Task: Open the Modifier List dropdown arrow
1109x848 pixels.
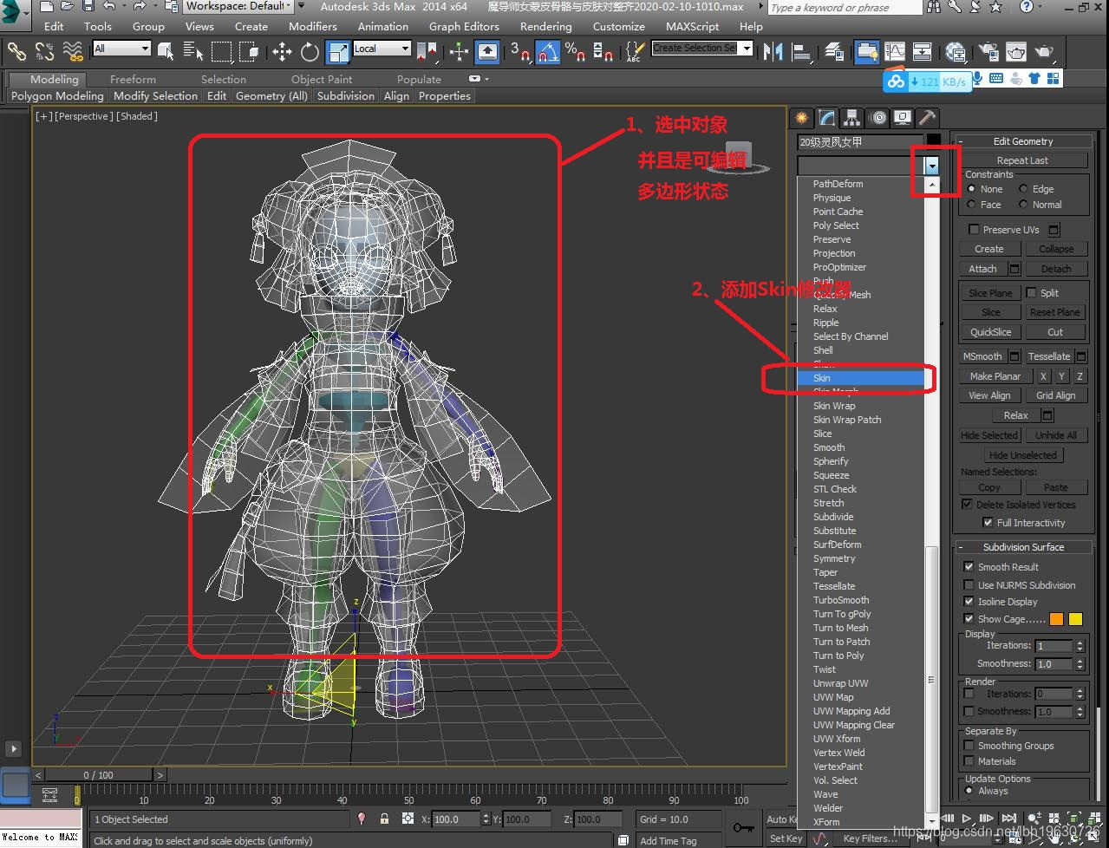Action: coord(932,166)
